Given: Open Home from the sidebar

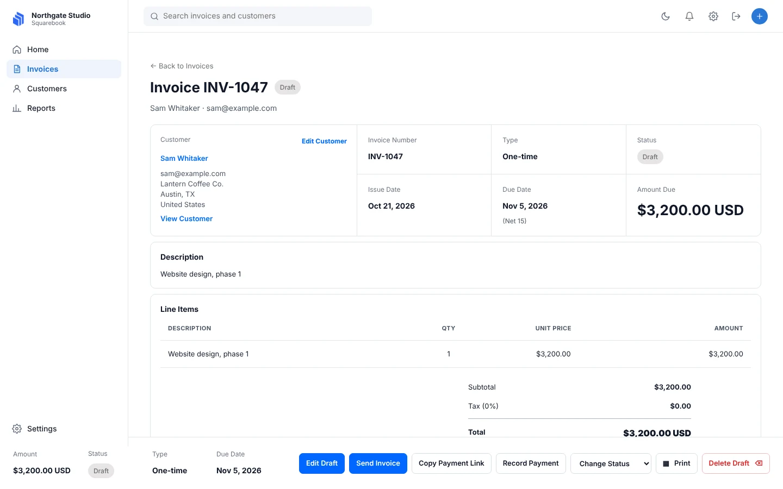Looking at the screenshot, I should point(64,49).
